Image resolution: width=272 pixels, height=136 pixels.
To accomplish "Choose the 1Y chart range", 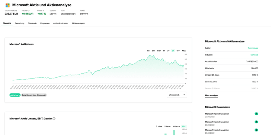I will [x=164, y=51].
